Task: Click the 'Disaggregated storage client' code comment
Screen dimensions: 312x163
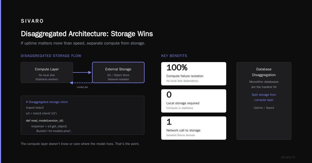Action: [x=47, y=102]
